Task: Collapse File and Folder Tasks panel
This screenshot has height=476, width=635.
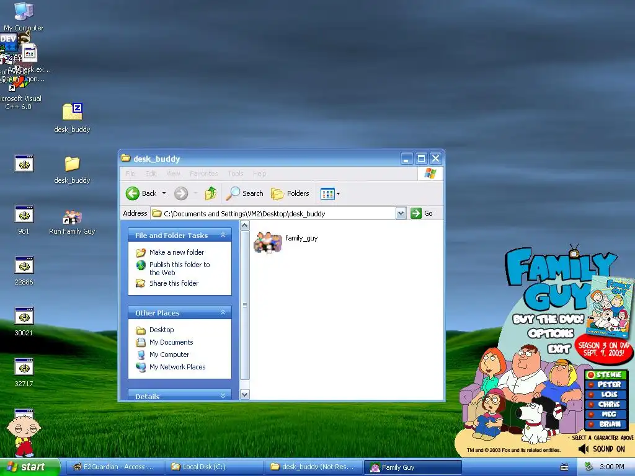Action: 223,235
